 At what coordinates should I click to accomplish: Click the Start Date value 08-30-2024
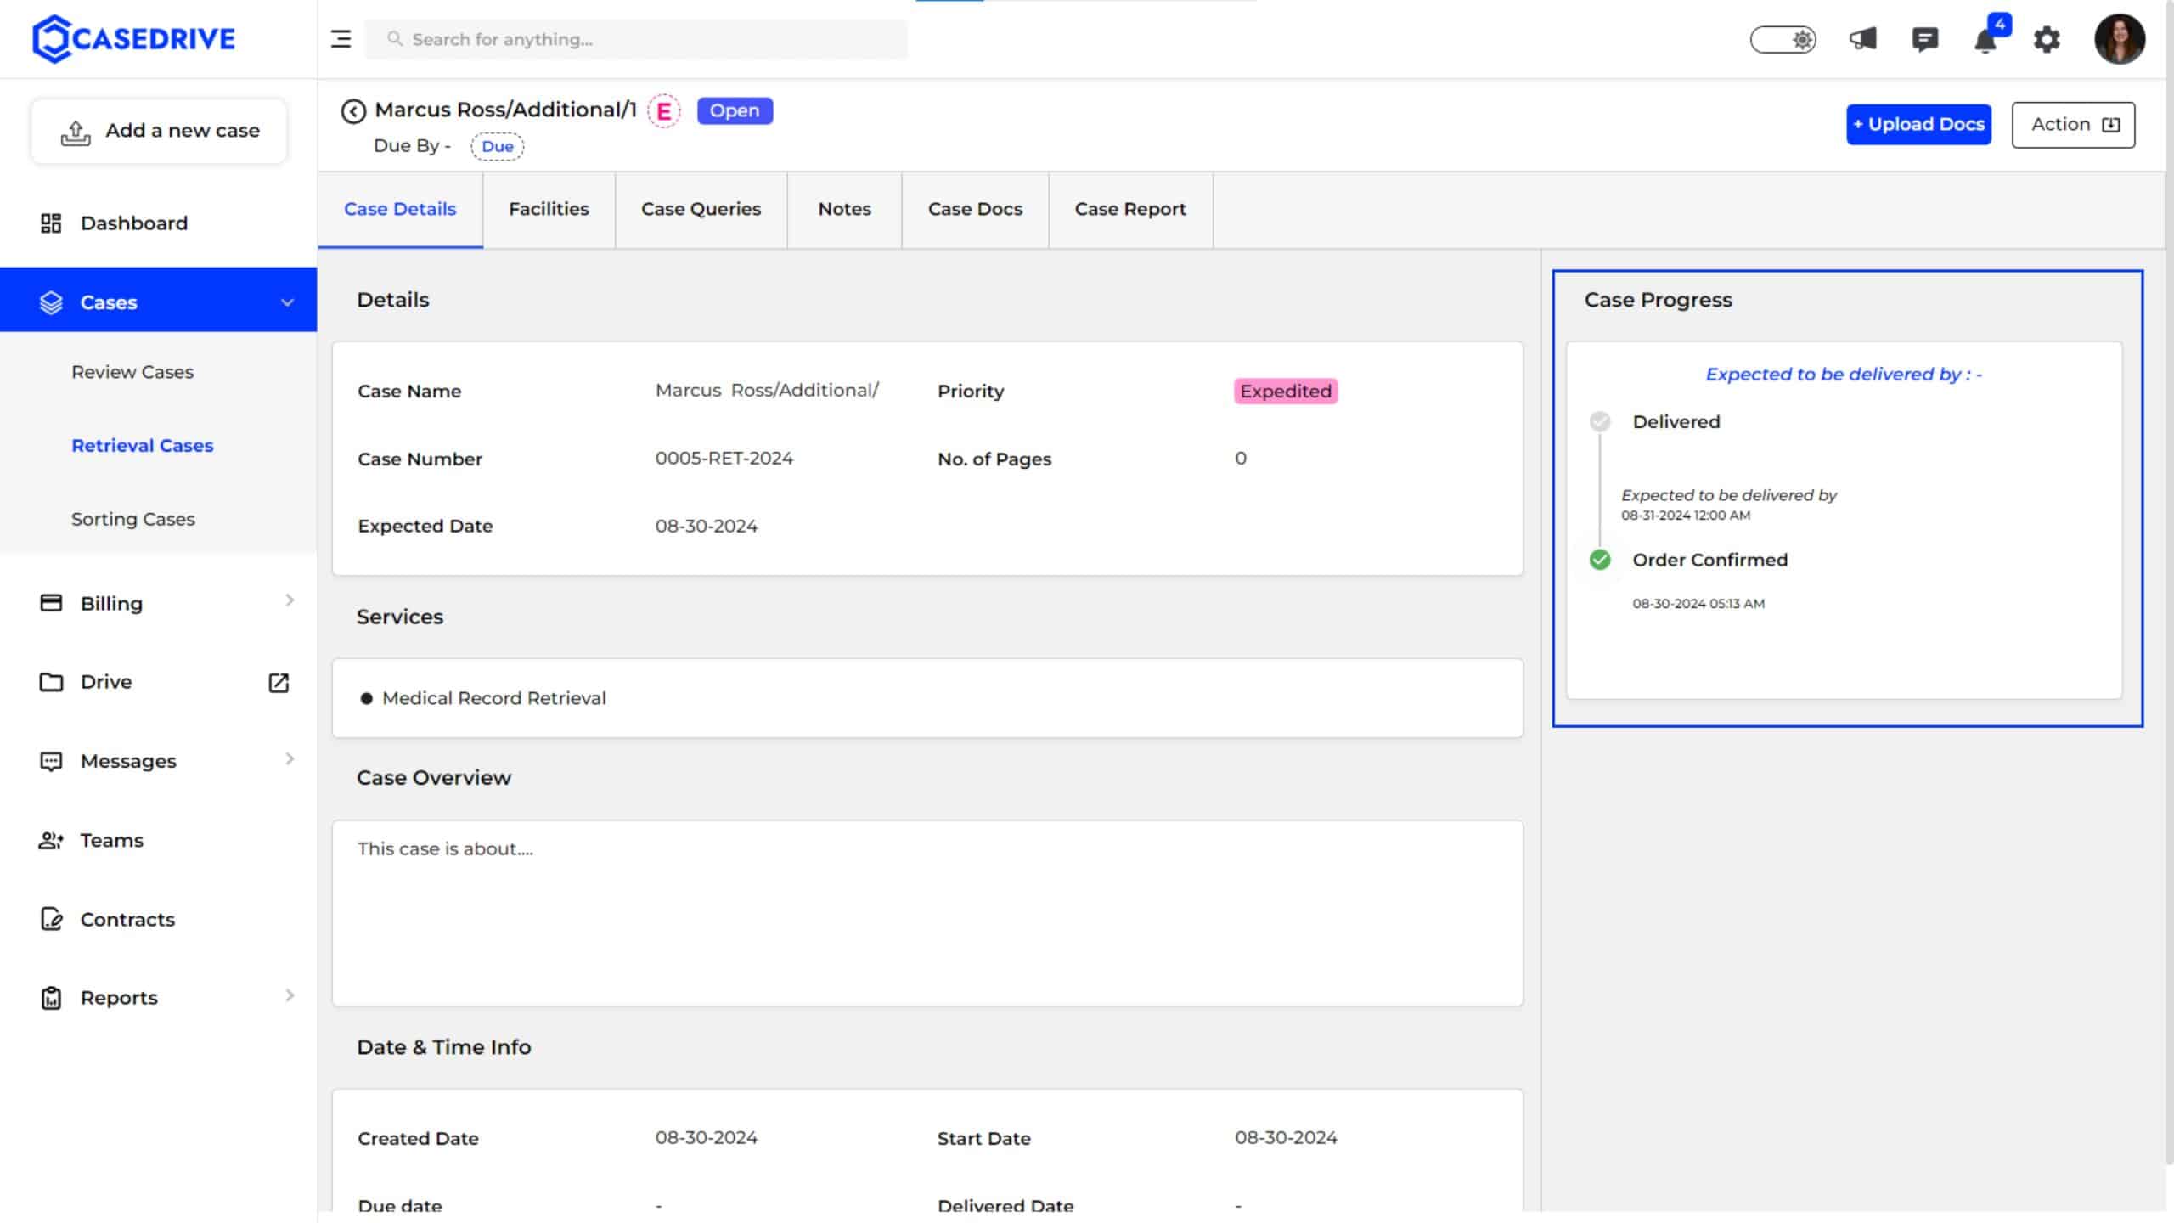tap(1286, 1138)
